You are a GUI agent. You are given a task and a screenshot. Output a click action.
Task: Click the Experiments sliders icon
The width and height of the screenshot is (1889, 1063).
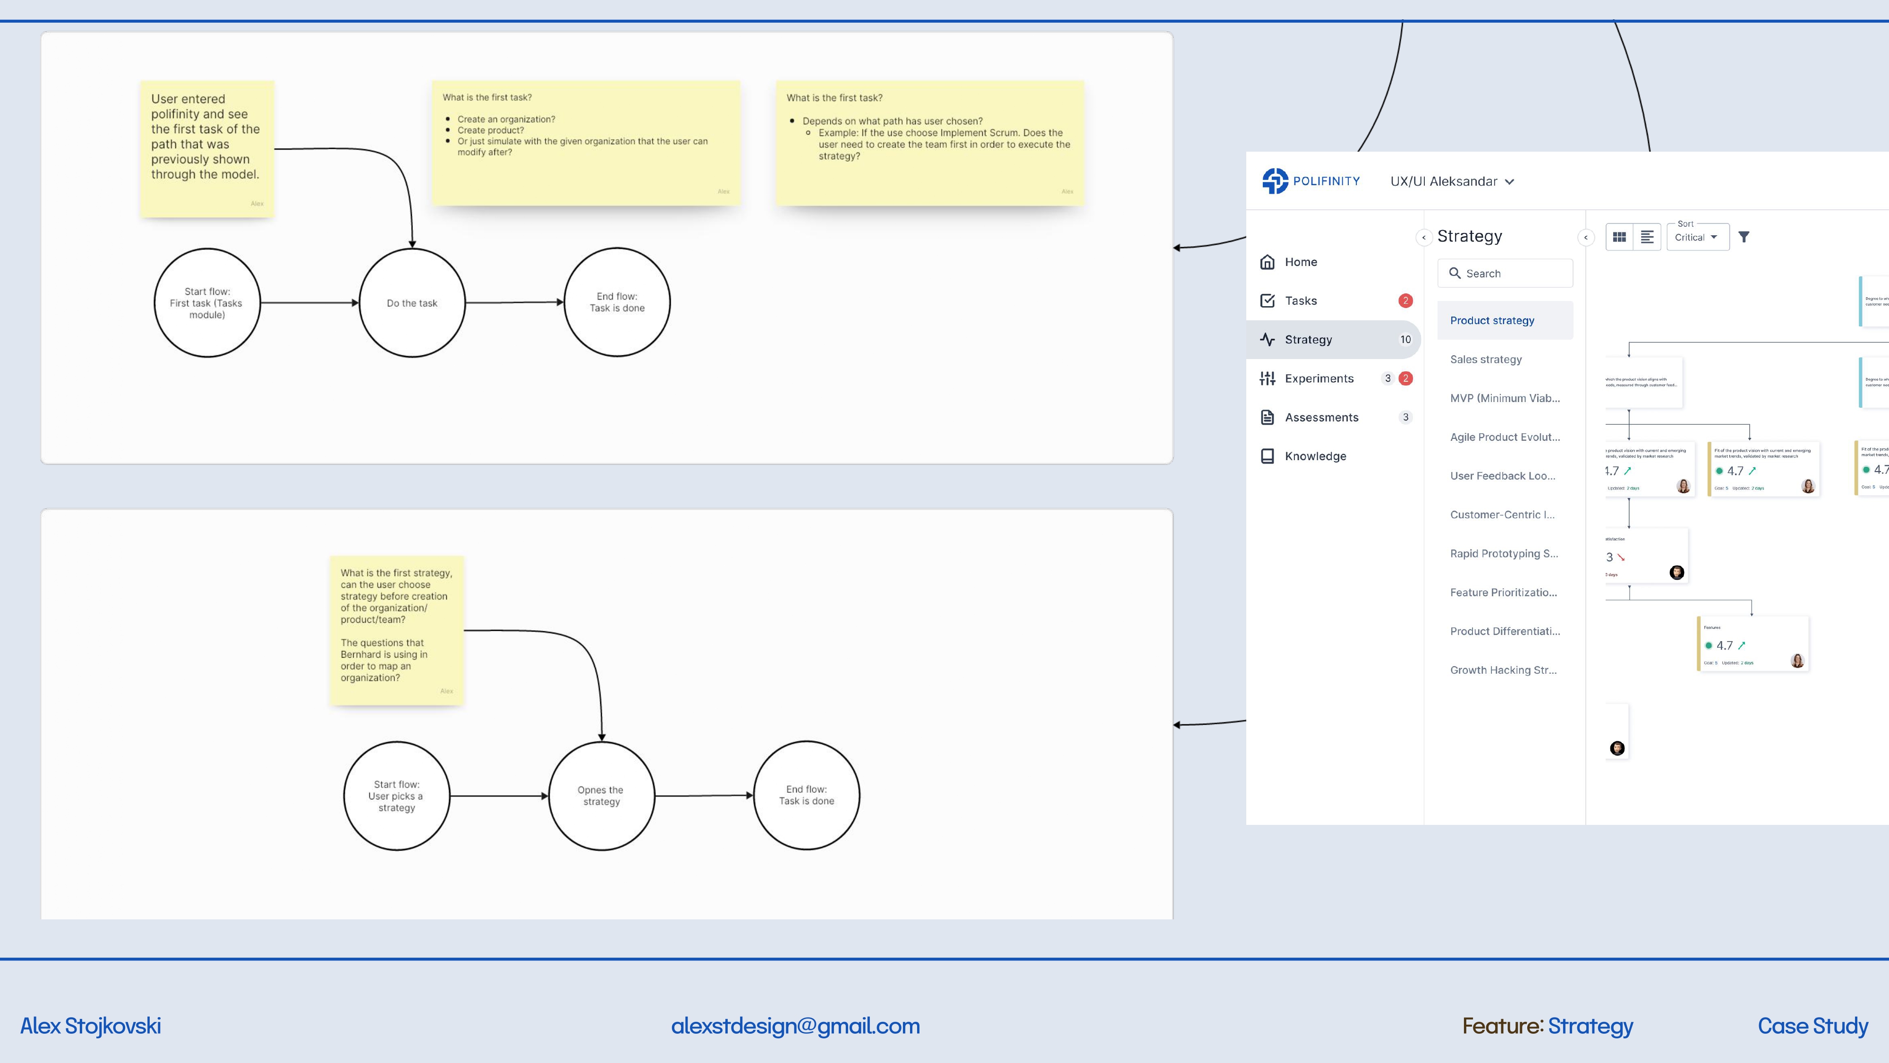(1267, 378)
